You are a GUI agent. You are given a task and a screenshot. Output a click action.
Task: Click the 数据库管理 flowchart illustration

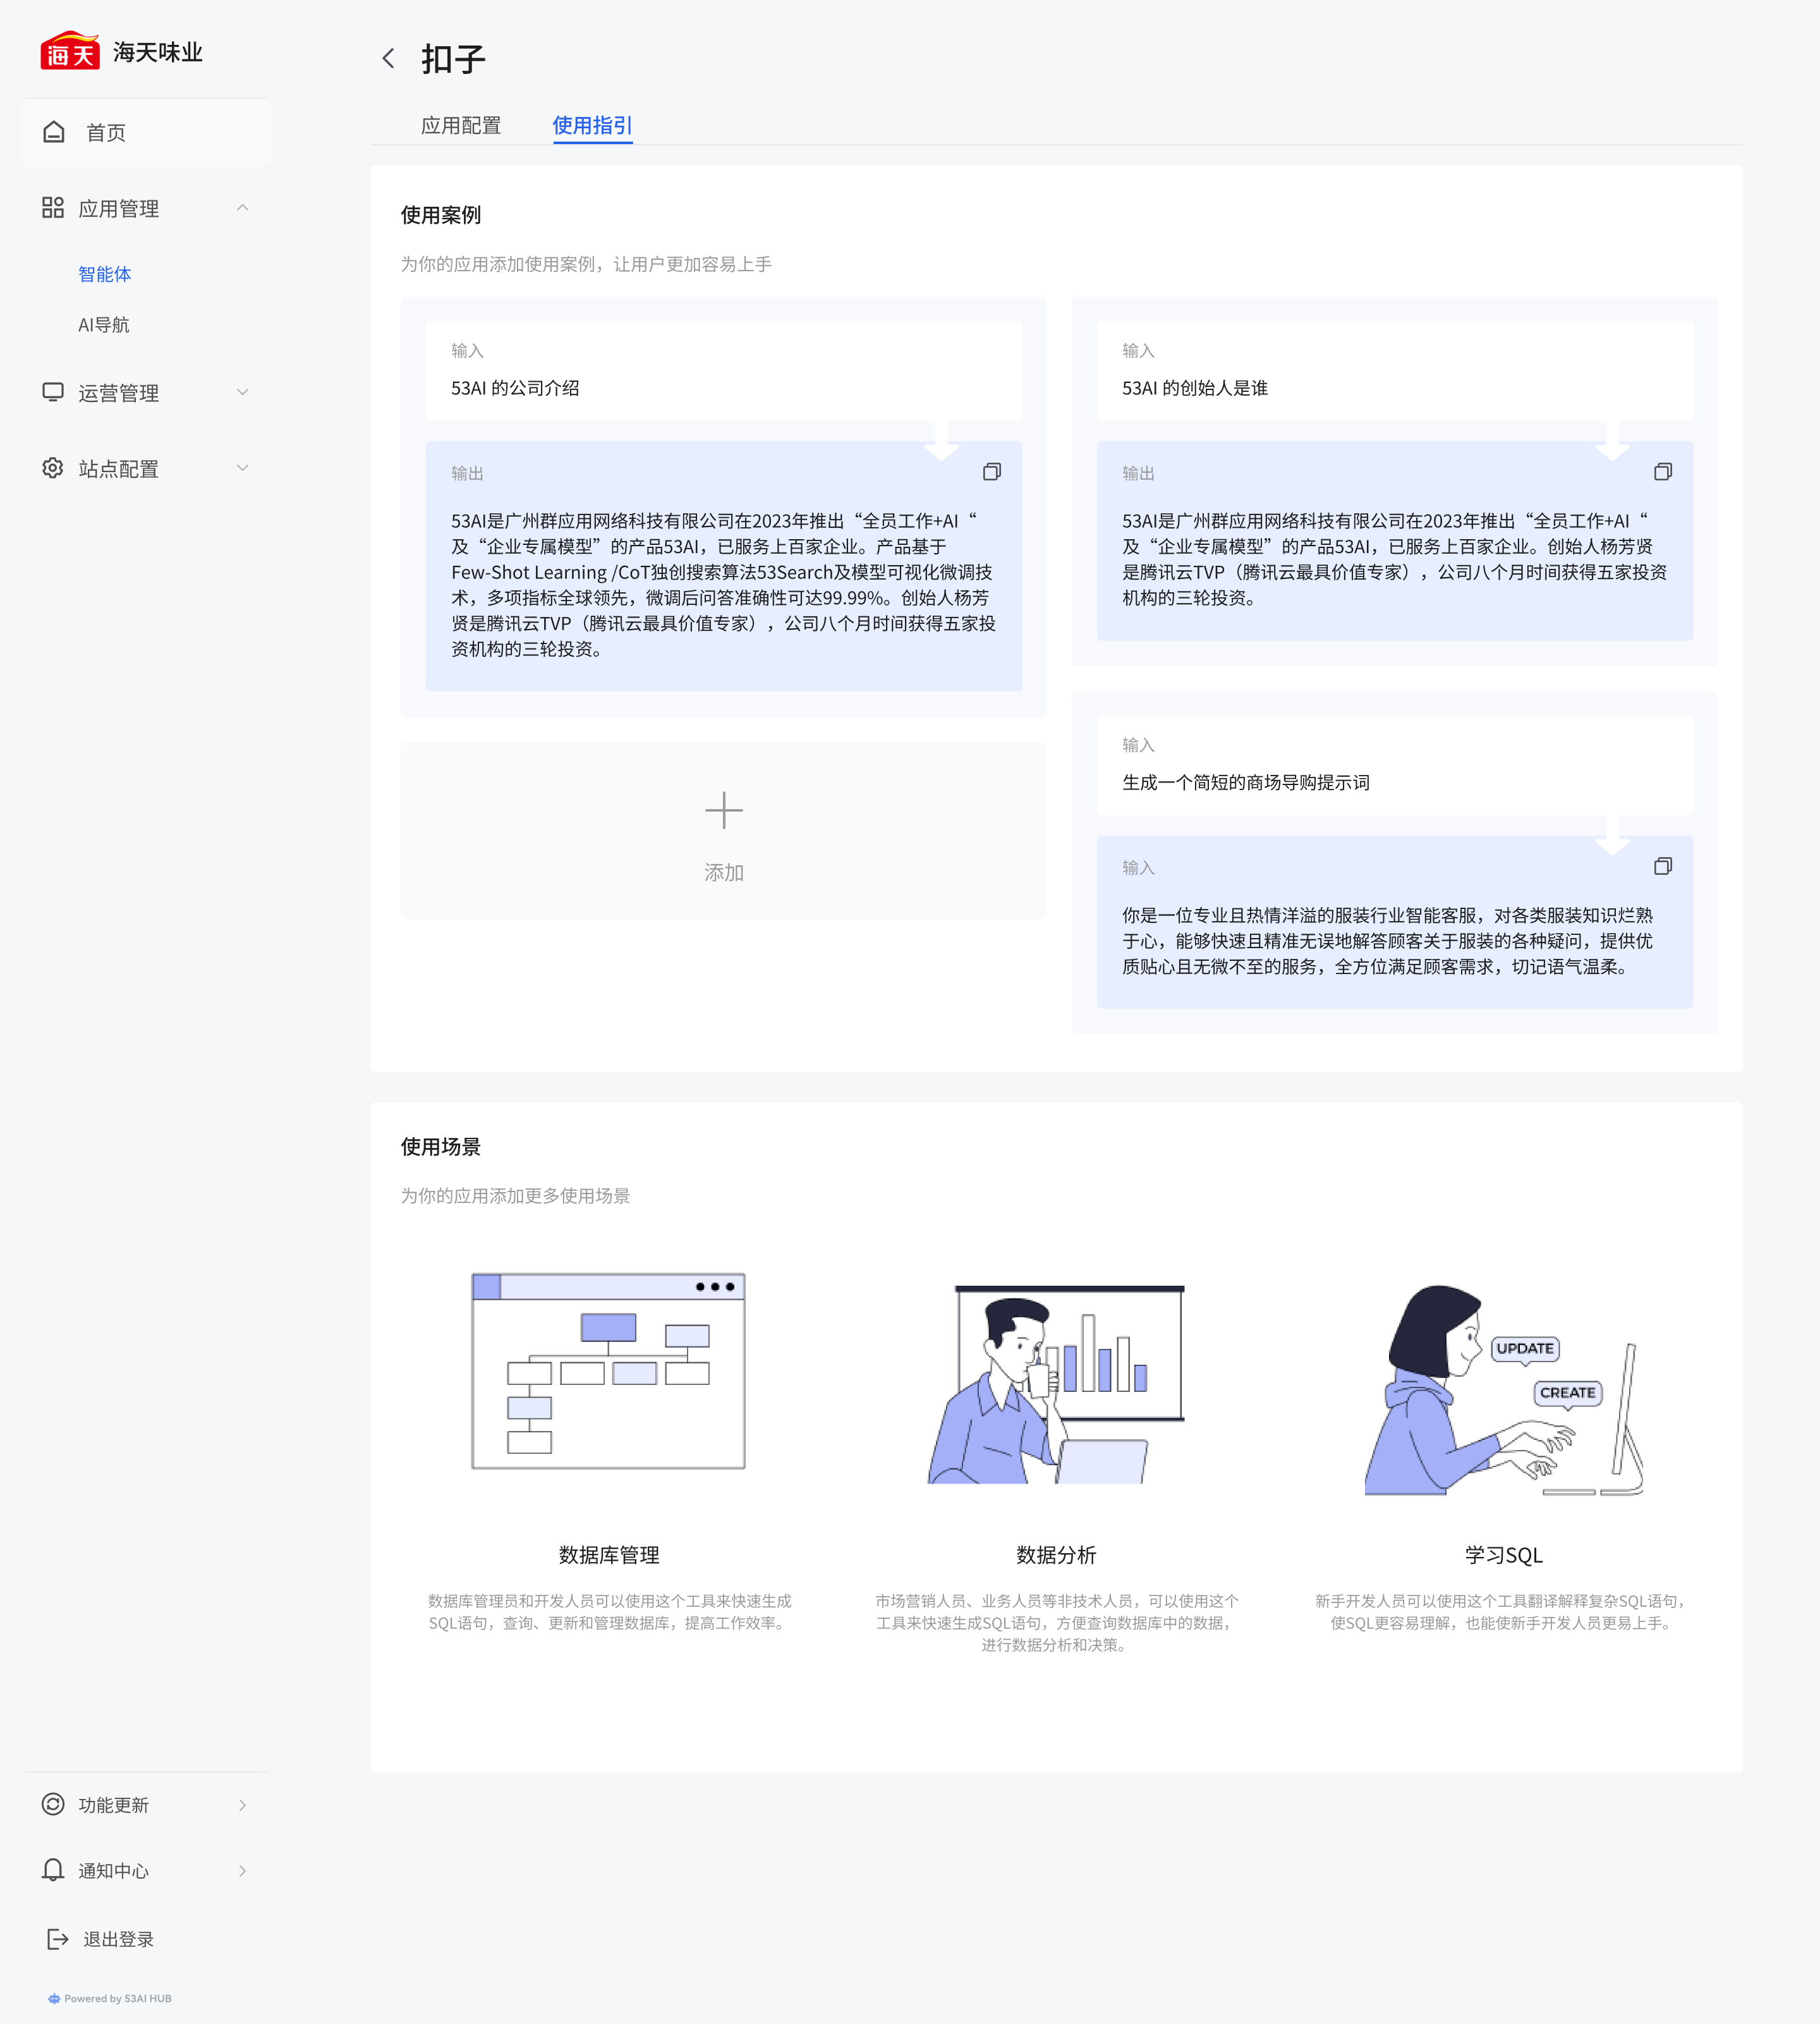(608, 1370)
